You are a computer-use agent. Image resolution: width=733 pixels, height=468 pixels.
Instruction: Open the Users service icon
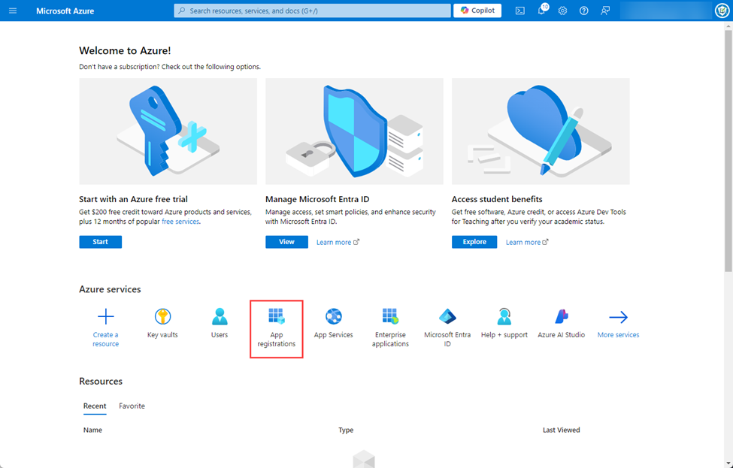tap(219, 316)
